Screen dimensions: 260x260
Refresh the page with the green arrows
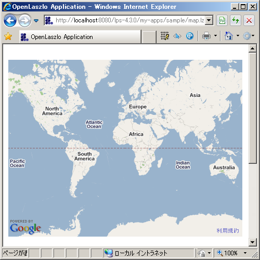[236, 20]
